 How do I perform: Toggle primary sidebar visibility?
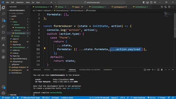144,2
